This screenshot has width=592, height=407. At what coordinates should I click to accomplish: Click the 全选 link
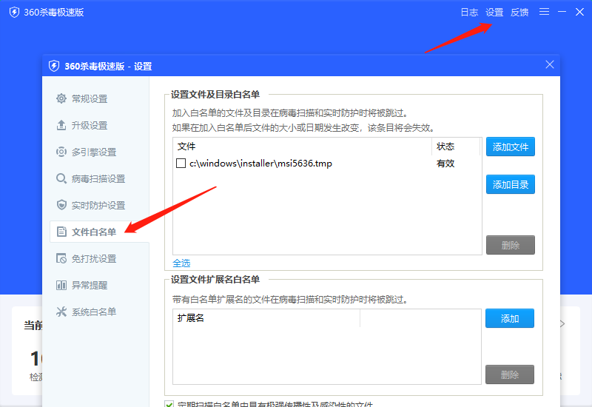click(181, 263)
